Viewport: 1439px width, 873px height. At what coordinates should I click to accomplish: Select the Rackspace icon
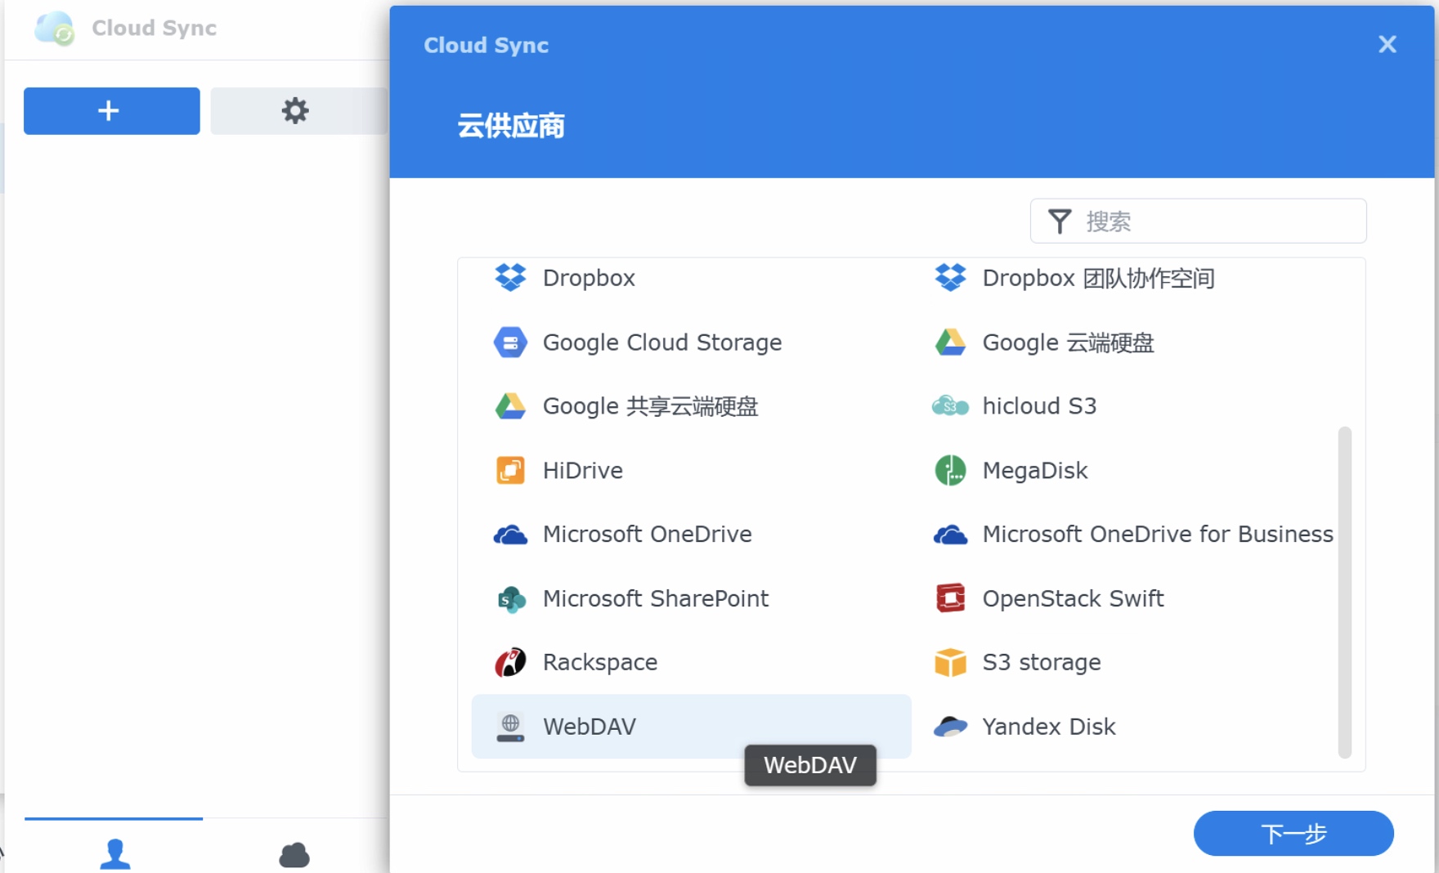(x=510, y=662)
